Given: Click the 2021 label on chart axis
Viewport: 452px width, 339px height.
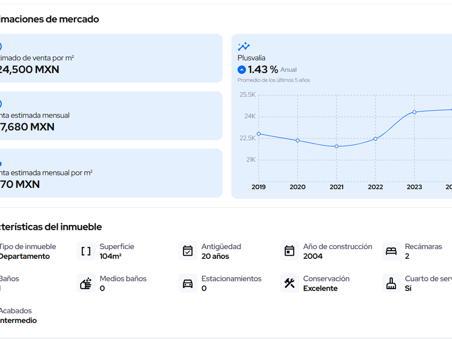Looking at the screenshot, I should click(336, 187).
